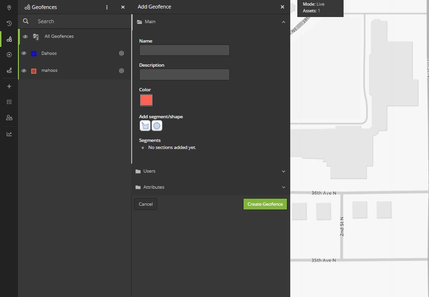
Task: Open the reports chart icon
Action: tap(8, 133)
